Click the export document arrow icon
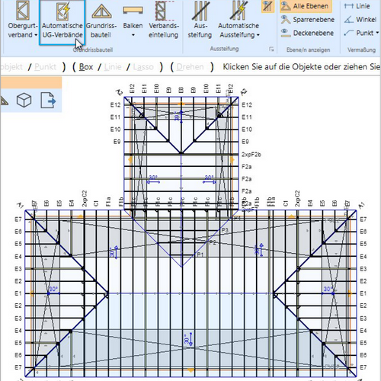Image resolution: width=381 pixels, height=381 pixels. point(48,101)
